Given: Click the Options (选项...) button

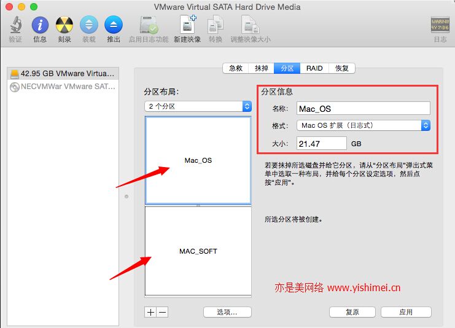Looking at the screenshot, I should tap(227, 312).
